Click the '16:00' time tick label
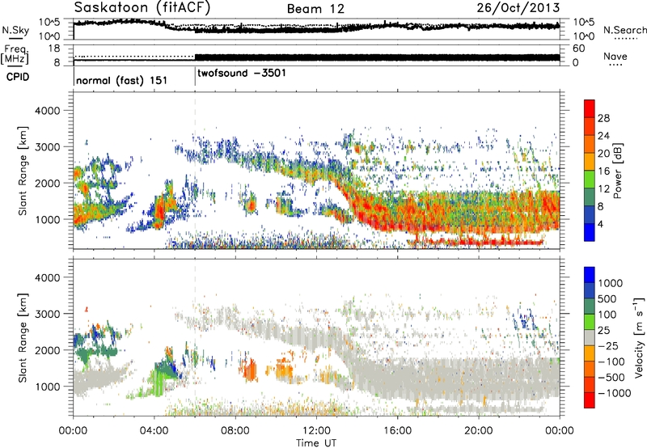The height and width of the screenshot is (448, 647). coord(397,431)
